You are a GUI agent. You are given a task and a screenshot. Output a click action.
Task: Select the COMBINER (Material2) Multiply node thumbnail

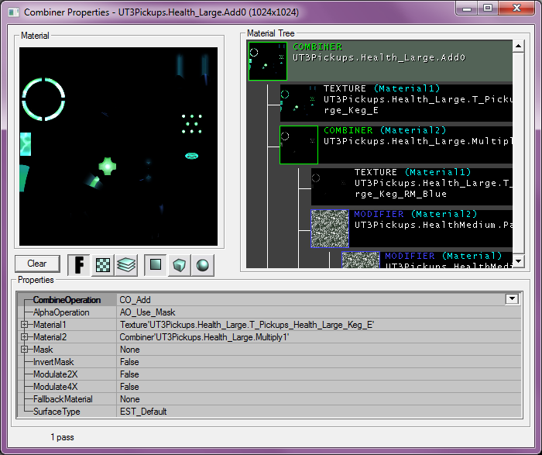tap(299, 144)
